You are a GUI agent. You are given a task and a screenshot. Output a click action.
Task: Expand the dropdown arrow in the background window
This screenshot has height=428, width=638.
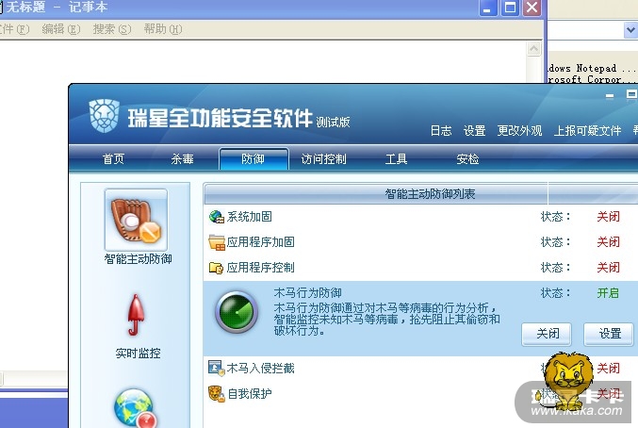[630, 30]
